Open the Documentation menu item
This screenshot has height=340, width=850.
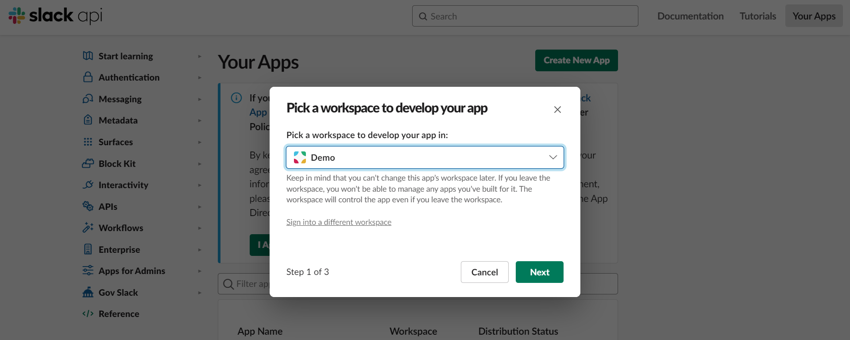click(x=690, y=16)
